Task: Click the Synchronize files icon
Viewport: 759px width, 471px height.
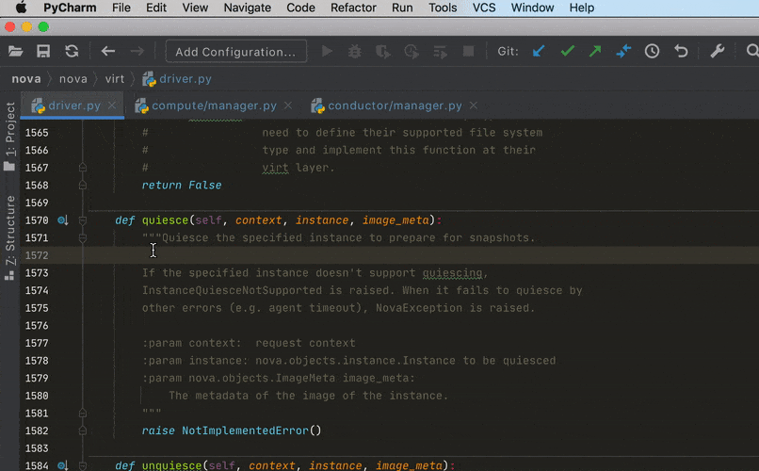Action: (72, 52)
